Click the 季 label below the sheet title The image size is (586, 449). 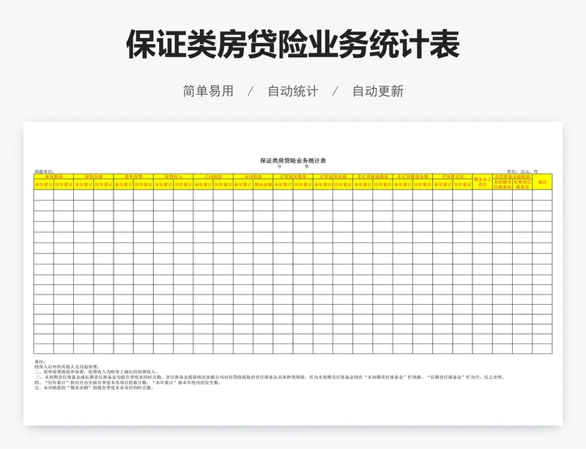(x=307, y=167)
